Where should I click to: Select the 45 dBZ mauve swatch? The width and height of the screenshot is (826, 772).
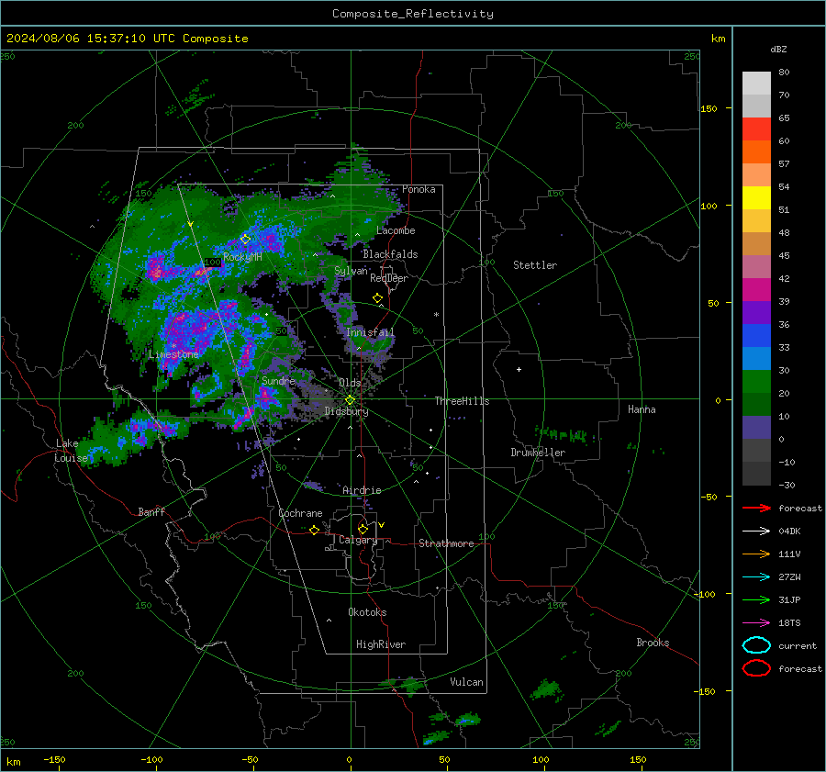(x=756, y=266)
